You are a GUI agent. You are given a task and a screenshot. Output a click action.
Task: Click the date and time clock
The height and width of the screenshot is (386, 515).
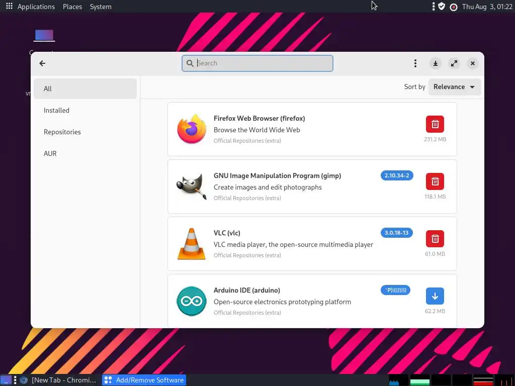click(x=487, y=7)
